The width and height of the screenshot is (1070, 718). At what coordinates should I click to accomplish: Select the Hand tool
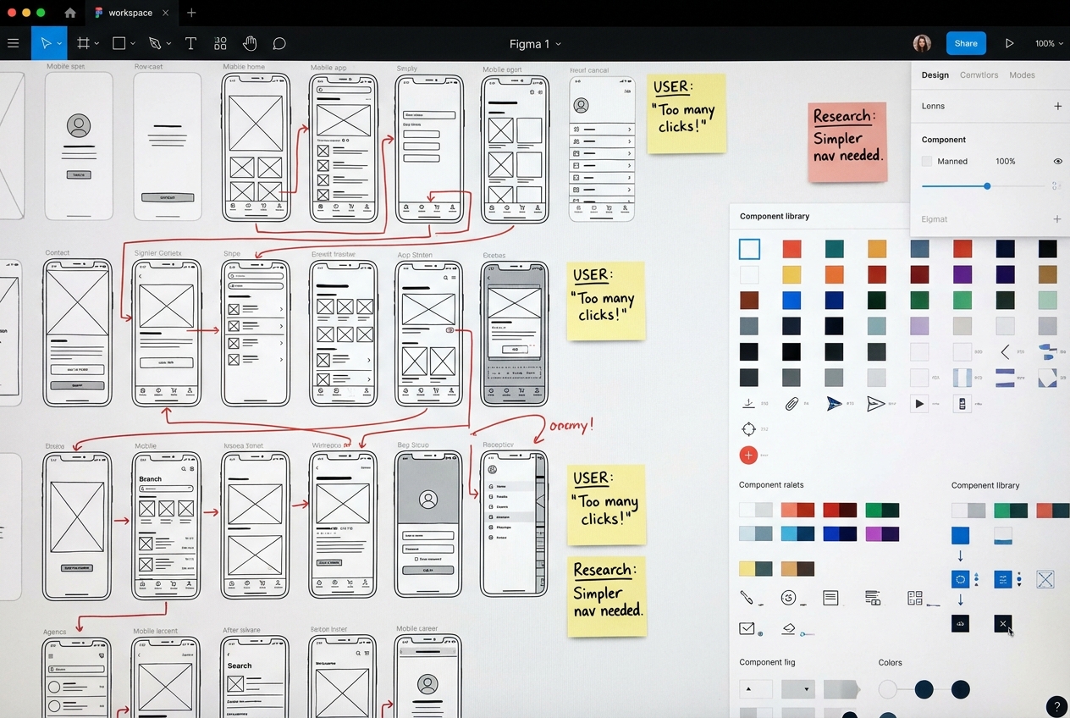tap(250, 43)
